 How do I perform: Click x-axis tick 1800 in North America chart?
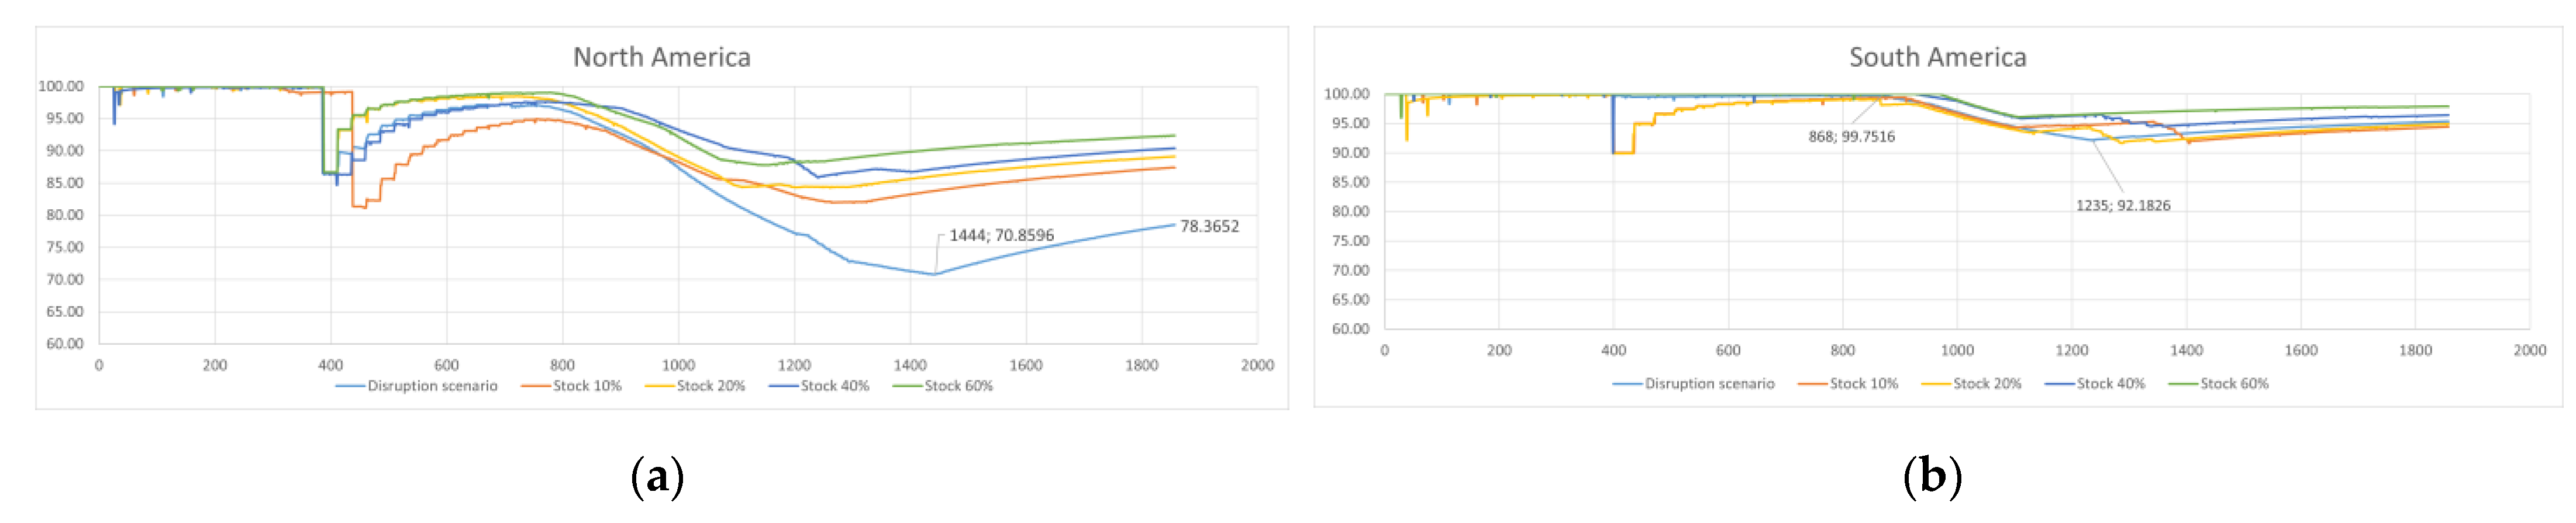[1142, 366]
